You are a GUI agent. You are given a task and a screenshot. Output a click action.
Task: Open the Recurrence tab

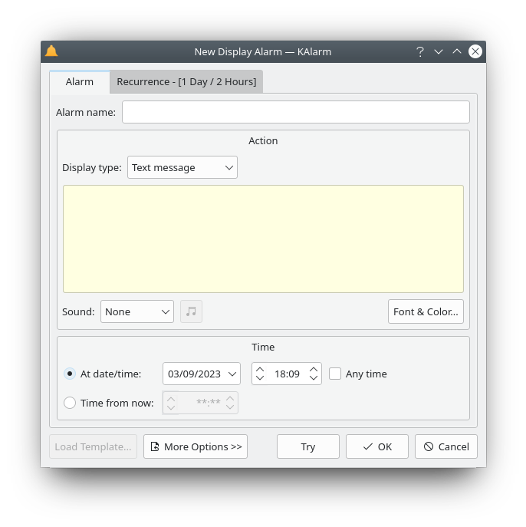coord(186,81)
